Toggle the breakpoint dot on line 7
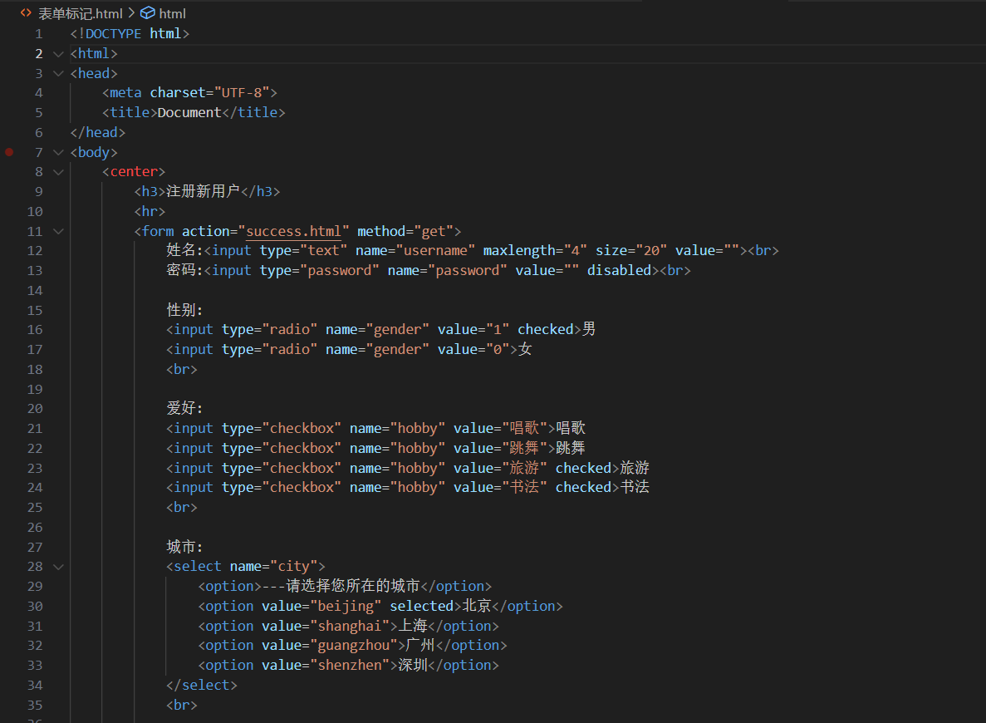Viewport: 986px width, 723px height. (x=9, y=151)
